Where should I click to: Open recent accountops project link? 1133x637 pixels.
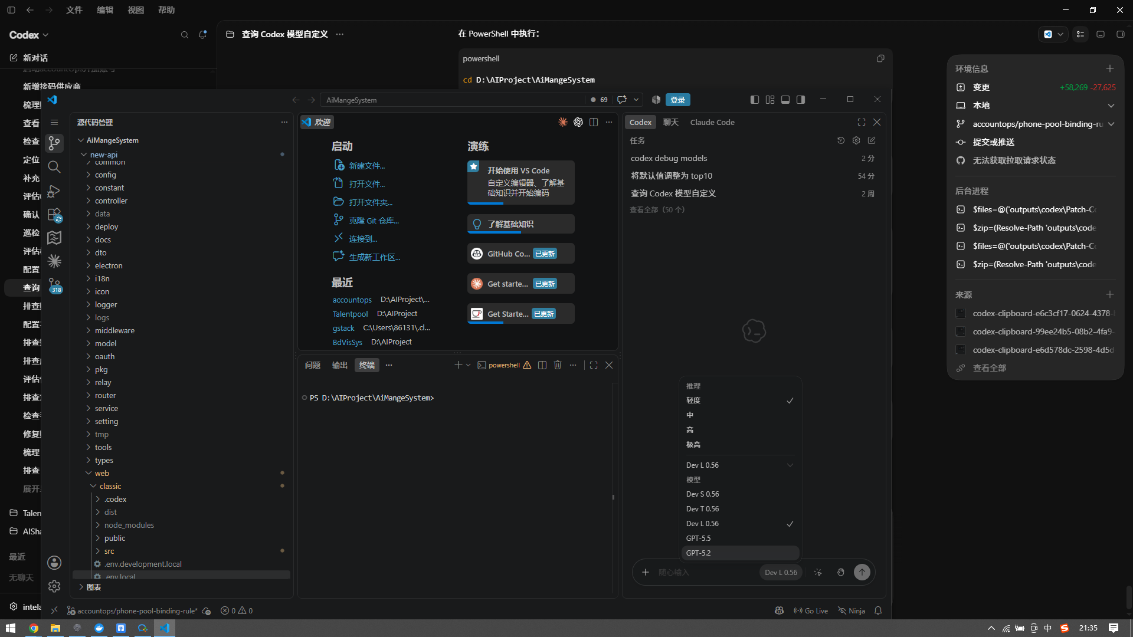tap(352, 300)
